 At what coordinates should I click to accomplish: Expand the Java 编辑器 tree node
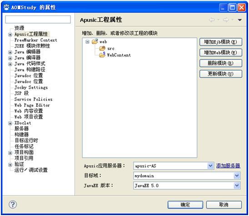10,52
